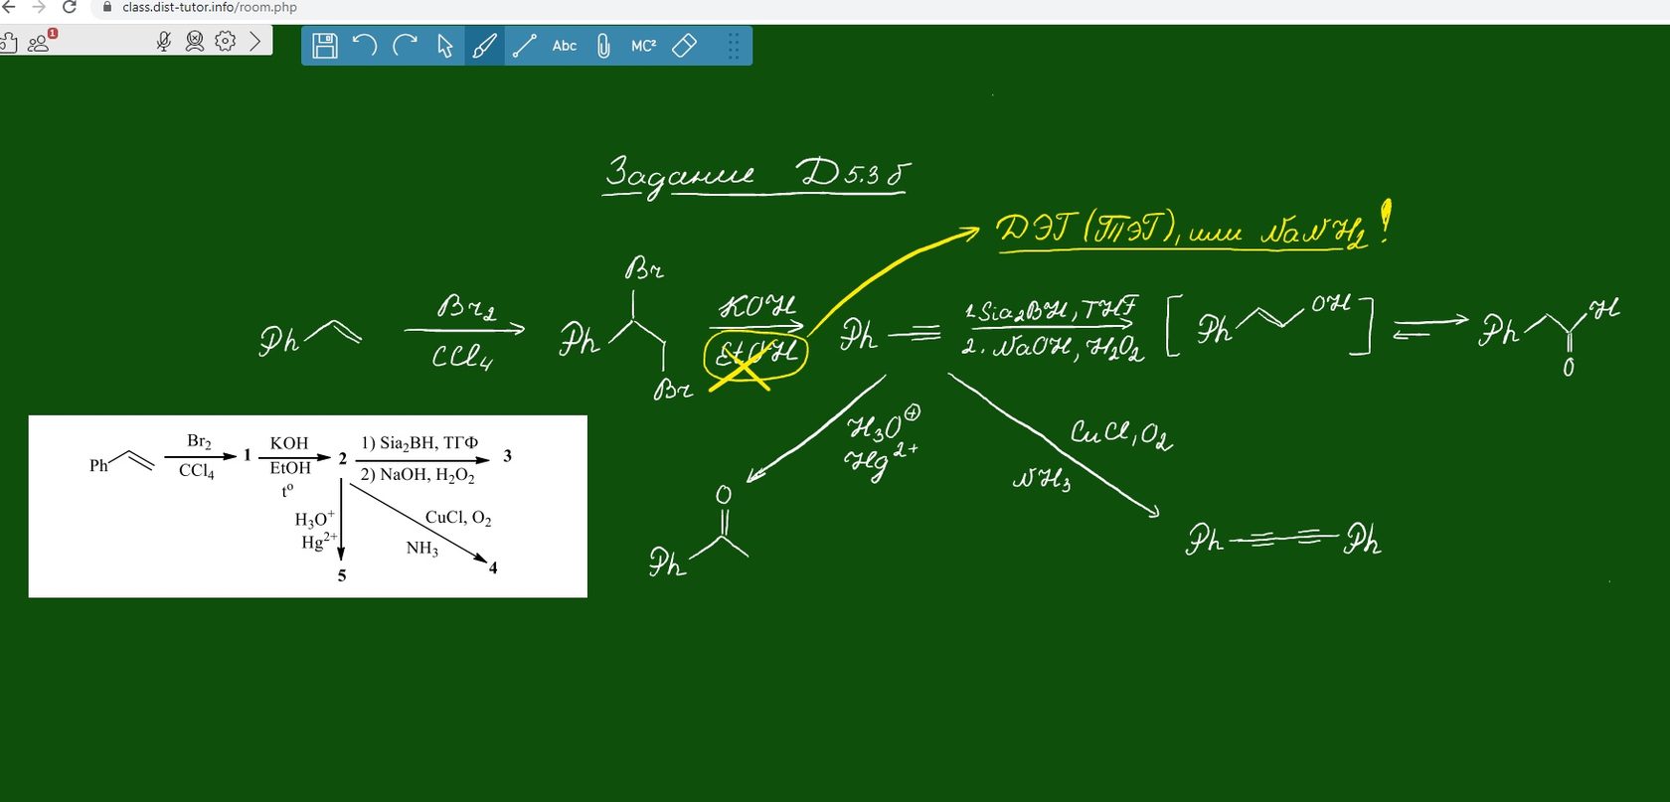Redo the last undone action
1670x802 pixels.
click(x=405, y=46)
